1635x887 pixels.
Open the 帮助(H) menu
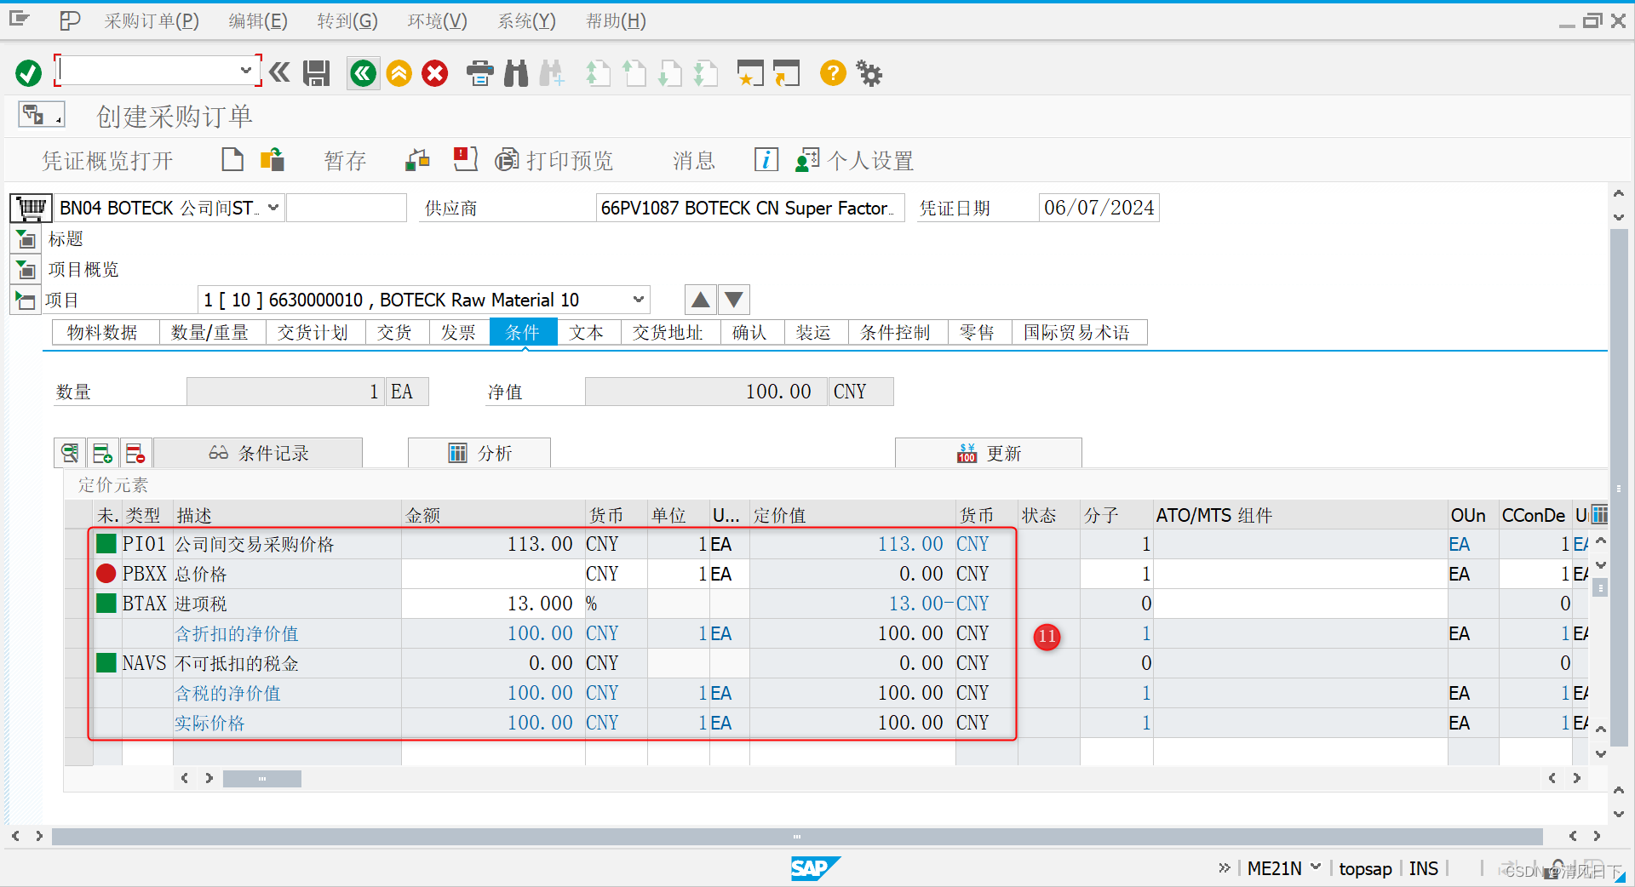616,21
